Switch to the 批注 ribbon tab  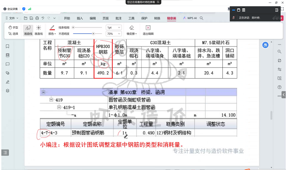point(118,18)
